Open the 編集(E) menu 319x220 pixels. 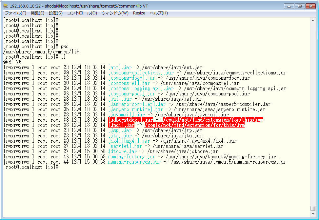[37, 13]
